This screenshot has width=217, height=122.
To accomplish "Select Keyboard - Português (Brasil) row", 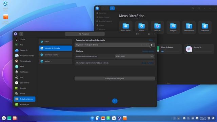I will pyautogui.click(x=115, y=45).
